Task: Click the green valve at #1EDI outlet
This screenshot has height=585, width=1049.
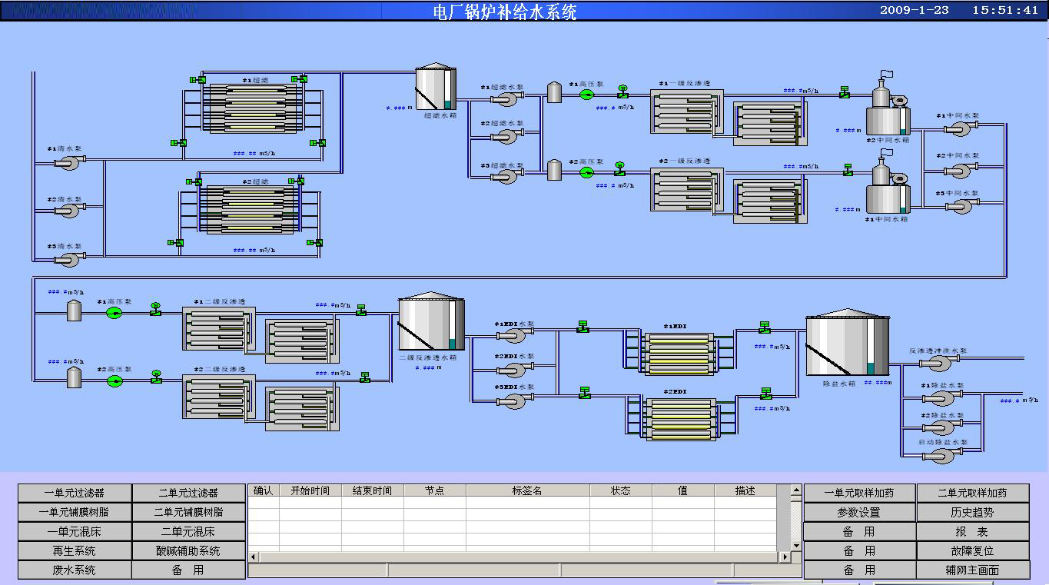Action: click(x=764, y=327)
